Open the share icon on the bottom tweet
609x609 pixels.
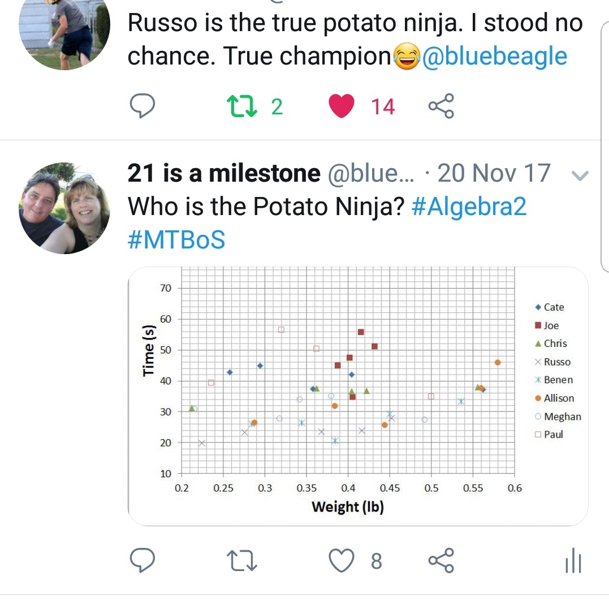[441, 561]
